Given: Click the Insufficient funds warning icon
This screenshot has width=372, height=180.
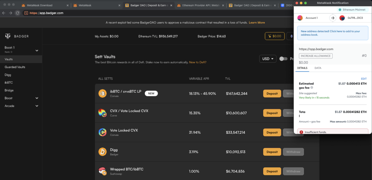Looking at the screenshot, I should pyautogui.click(x=301, y=132).
